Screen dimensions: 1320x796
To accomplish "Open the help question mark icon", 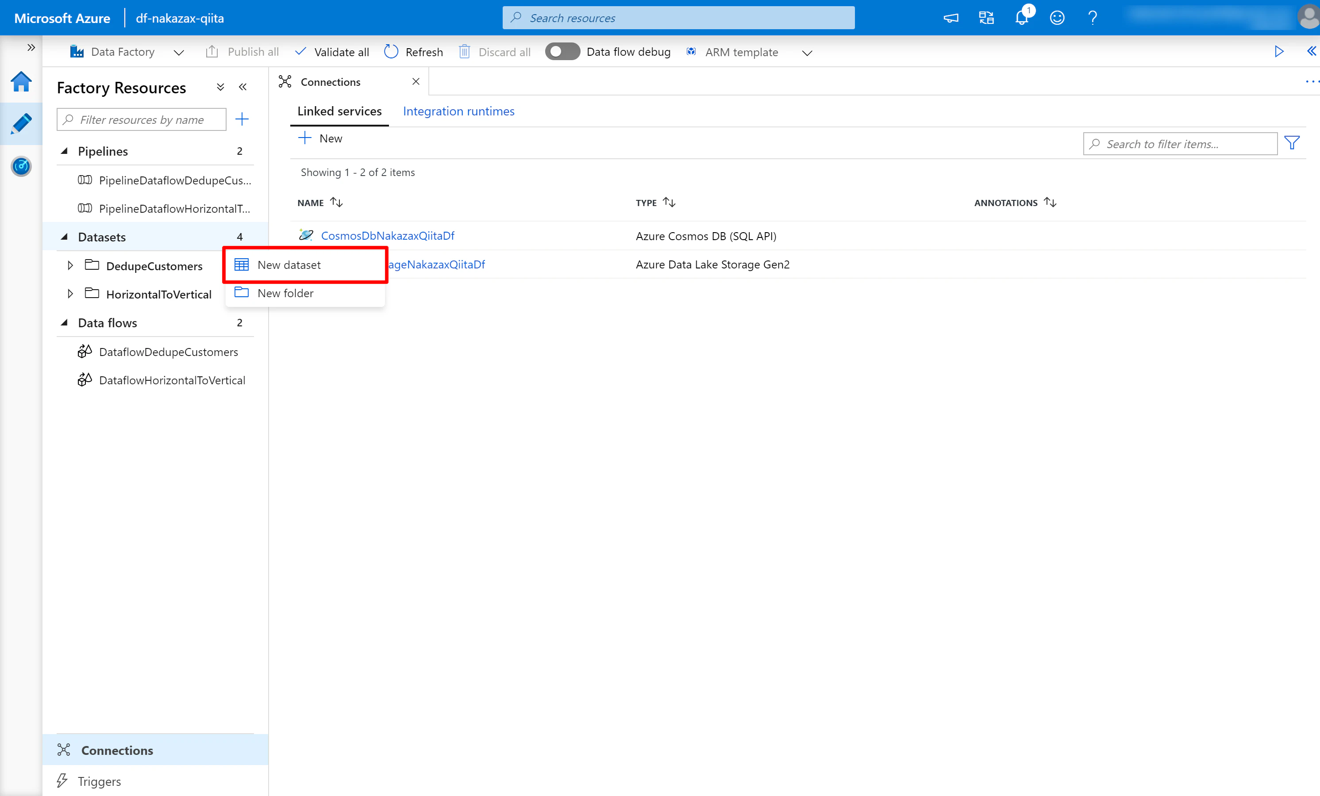I will pos(1093,18).
